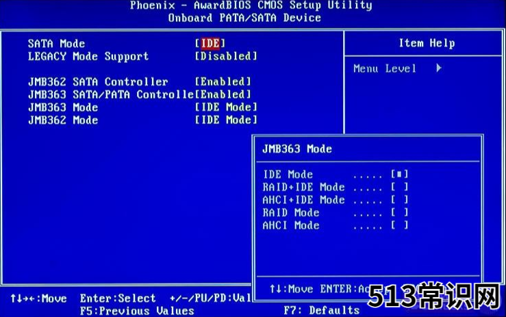Open JMB363 Mode [IDE Mode] value
This screenshot has width=506, height=317.
point(226,107)
